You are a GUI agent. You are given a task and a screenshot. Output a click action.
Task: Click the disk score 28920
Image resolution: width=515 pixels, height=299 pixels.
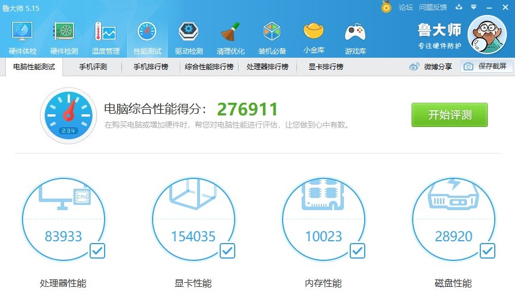(x=454, y=237)
